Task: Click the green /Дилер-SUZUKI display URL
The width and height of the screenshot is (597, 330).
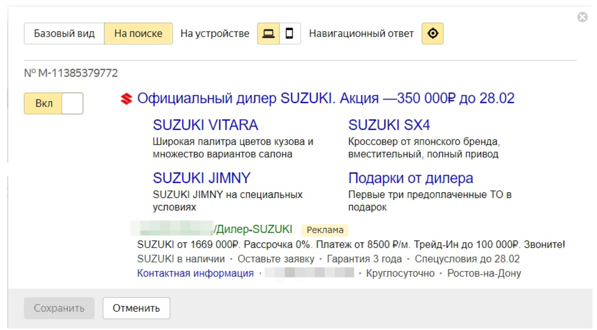Action: click(x=253, y=229)
